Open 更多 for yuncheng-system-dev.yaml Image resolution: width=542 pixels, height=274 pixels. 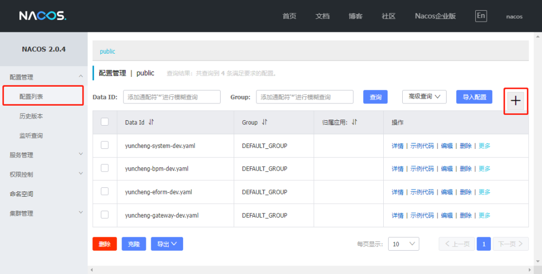point(484,146)
